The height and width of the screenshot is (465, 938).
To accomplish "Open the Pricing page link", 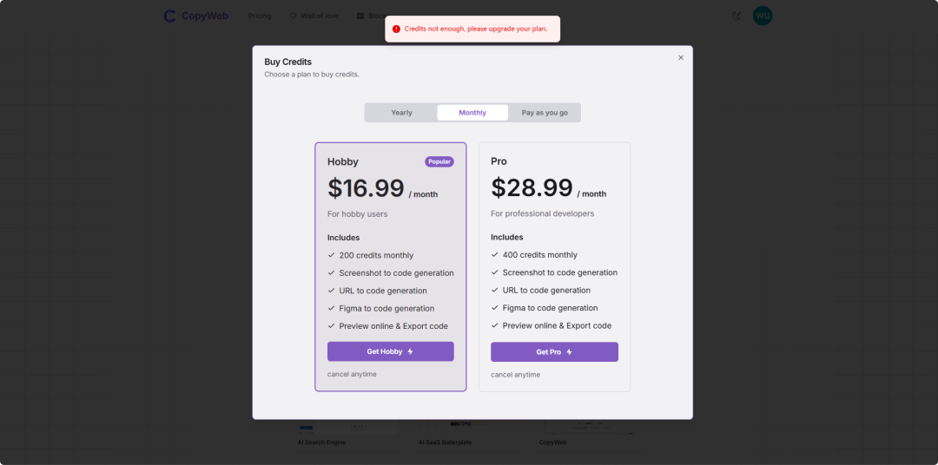I will (260, 16).
